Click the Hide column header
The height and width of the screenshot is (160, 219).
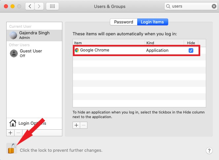coord(191,43)
